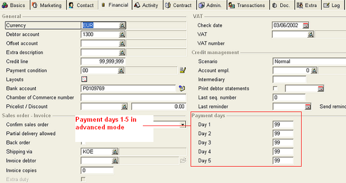This screenshot has height=183, width=346.
Task: Switch to the Transactions tab
Action: tap(248, 5)
